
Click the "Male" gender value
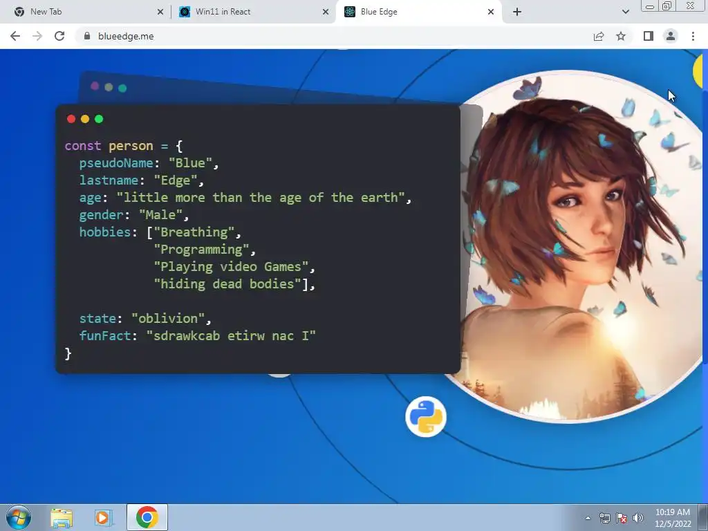[160, 214]
